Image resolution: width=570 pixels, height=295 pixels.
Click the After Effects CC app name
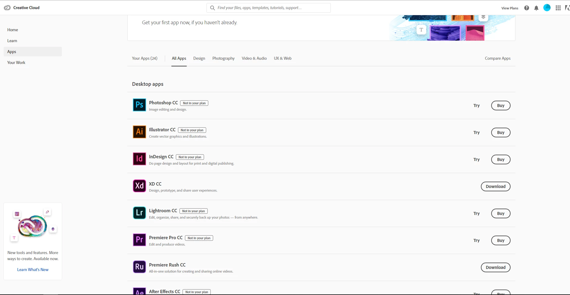click(x=165, y=292)
